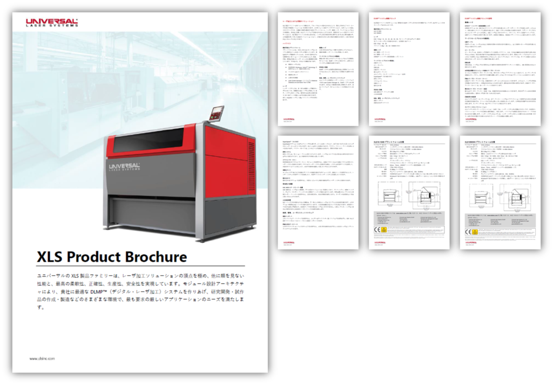The height and width of the screenshot is (385, 553).
Task: Open the www.ulsinc.com link on cover page
Action: [x=42, y=359]
